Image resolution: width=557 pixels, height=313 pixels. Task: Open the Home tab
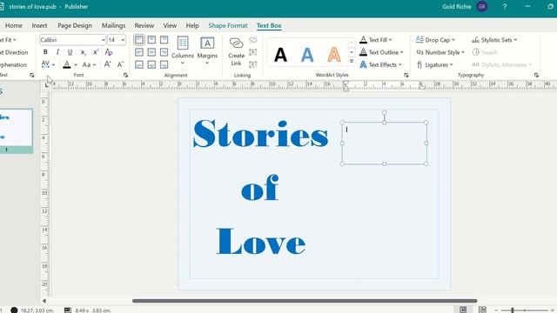click(x=14, y=25)
